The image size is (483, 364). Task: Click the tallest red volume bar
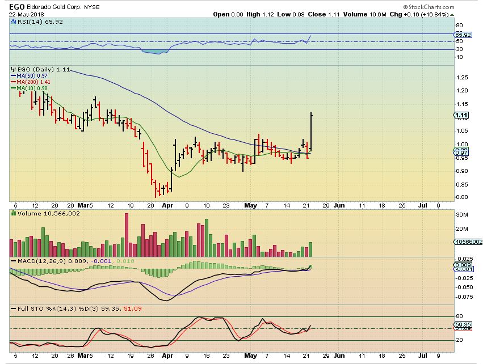(127, 235)
